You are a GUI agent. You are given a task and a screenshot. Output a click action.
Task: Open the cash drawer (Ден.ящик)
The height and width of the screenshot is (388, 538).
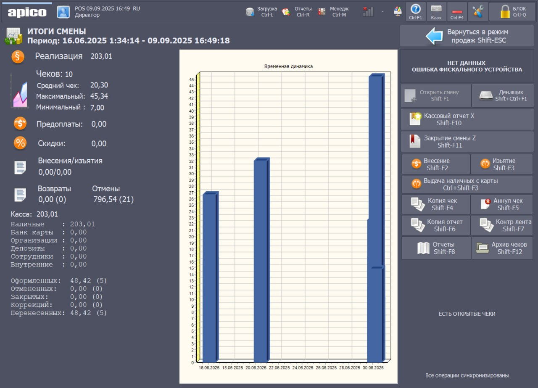[x=503, y=95]
